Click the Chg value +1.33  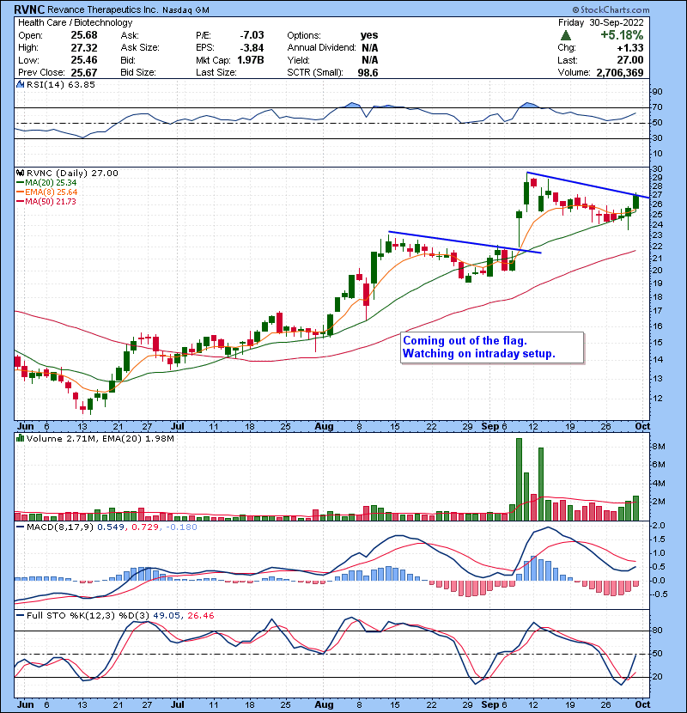click(x=630, y=48)
